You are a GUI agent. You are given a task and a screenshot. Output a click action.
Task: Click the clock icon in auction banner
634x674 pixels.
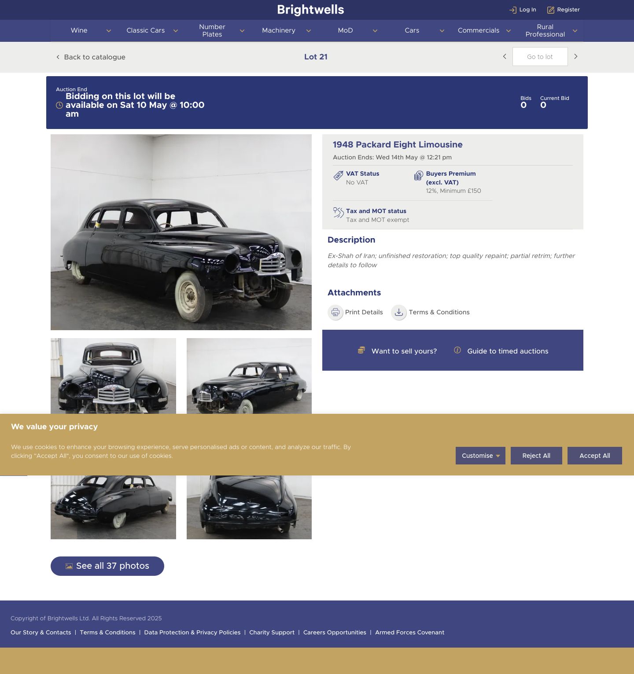pyautogui.click(x=59, y=105)
